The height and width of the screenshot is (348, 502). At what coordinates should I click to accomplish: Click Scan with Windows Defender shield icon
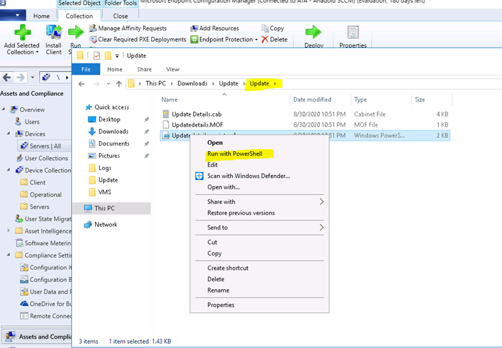[199, 176]
